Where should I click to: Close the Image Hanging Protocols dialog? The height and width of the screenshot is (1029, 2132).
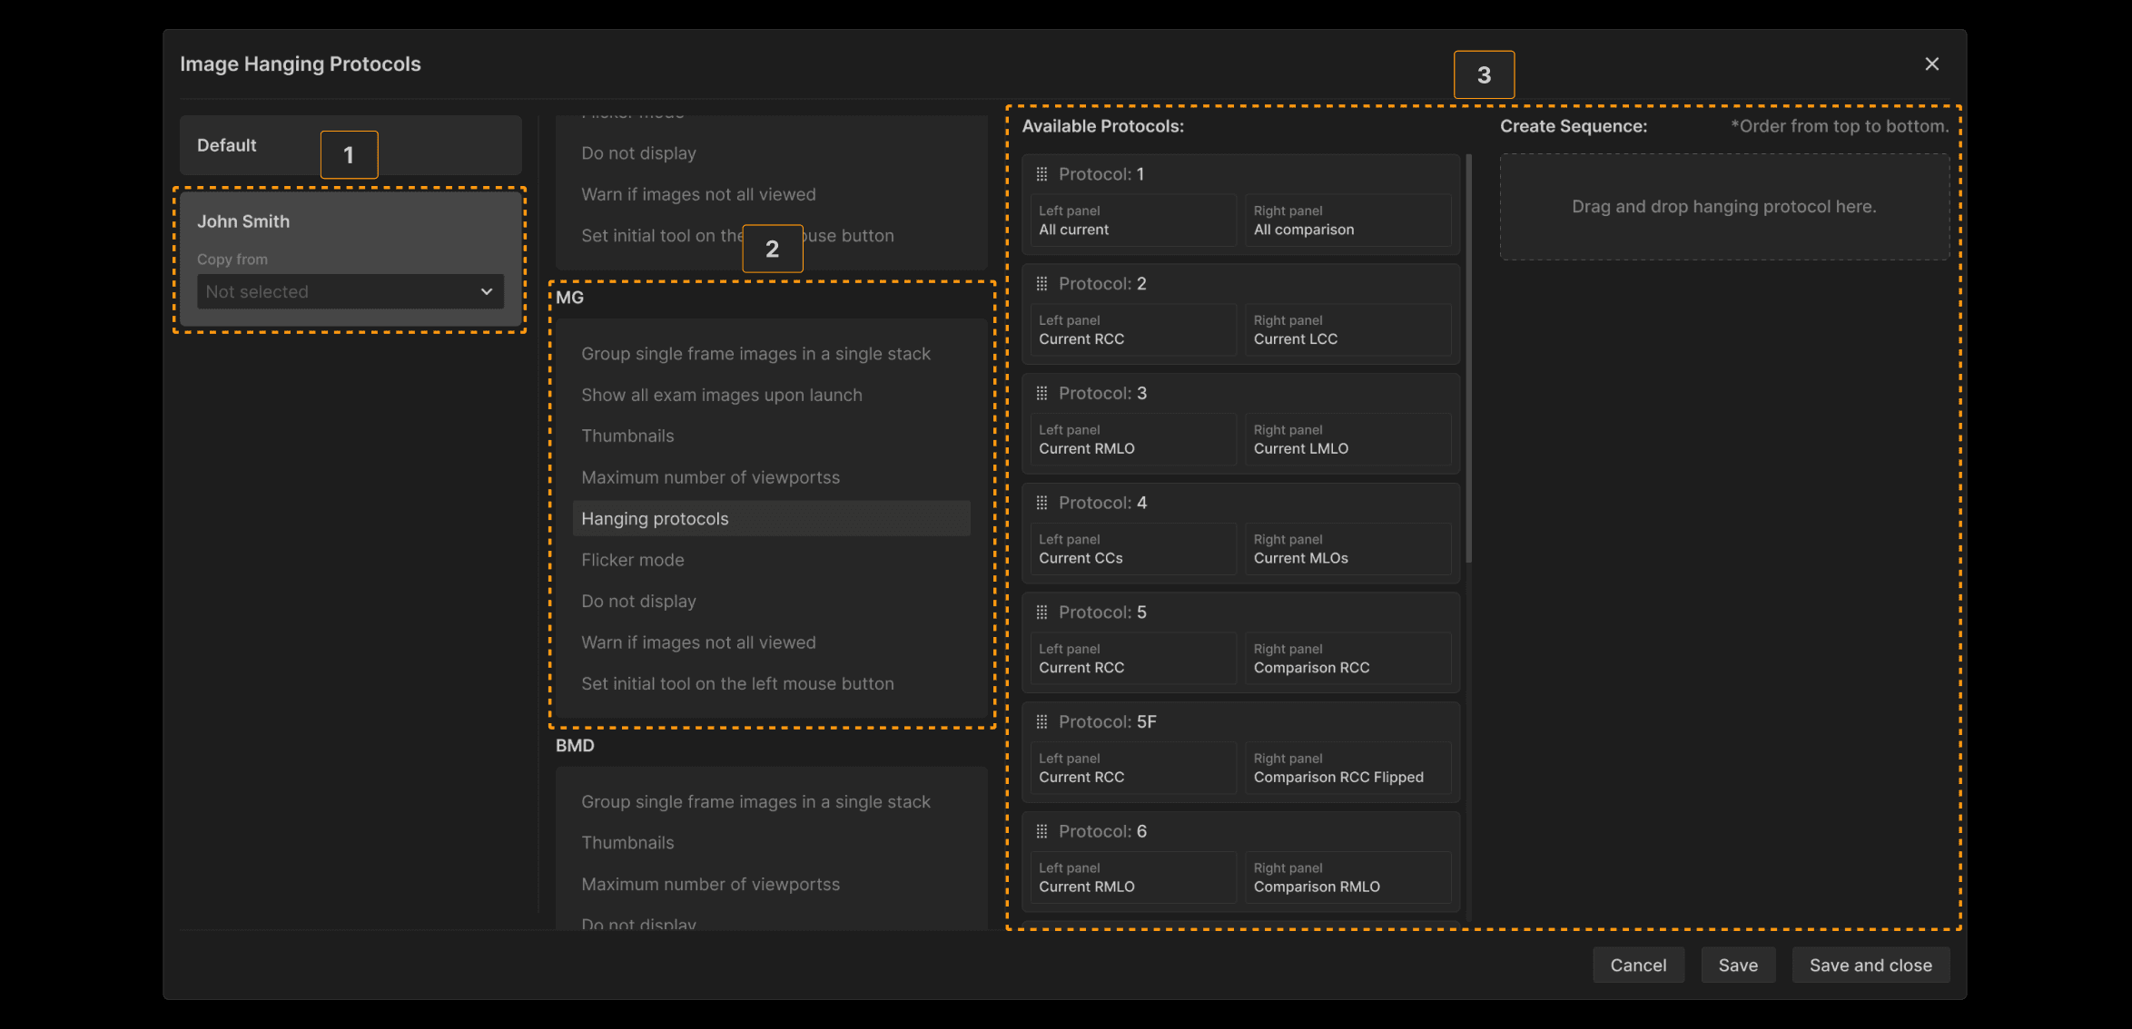(x=1931, y=64)
